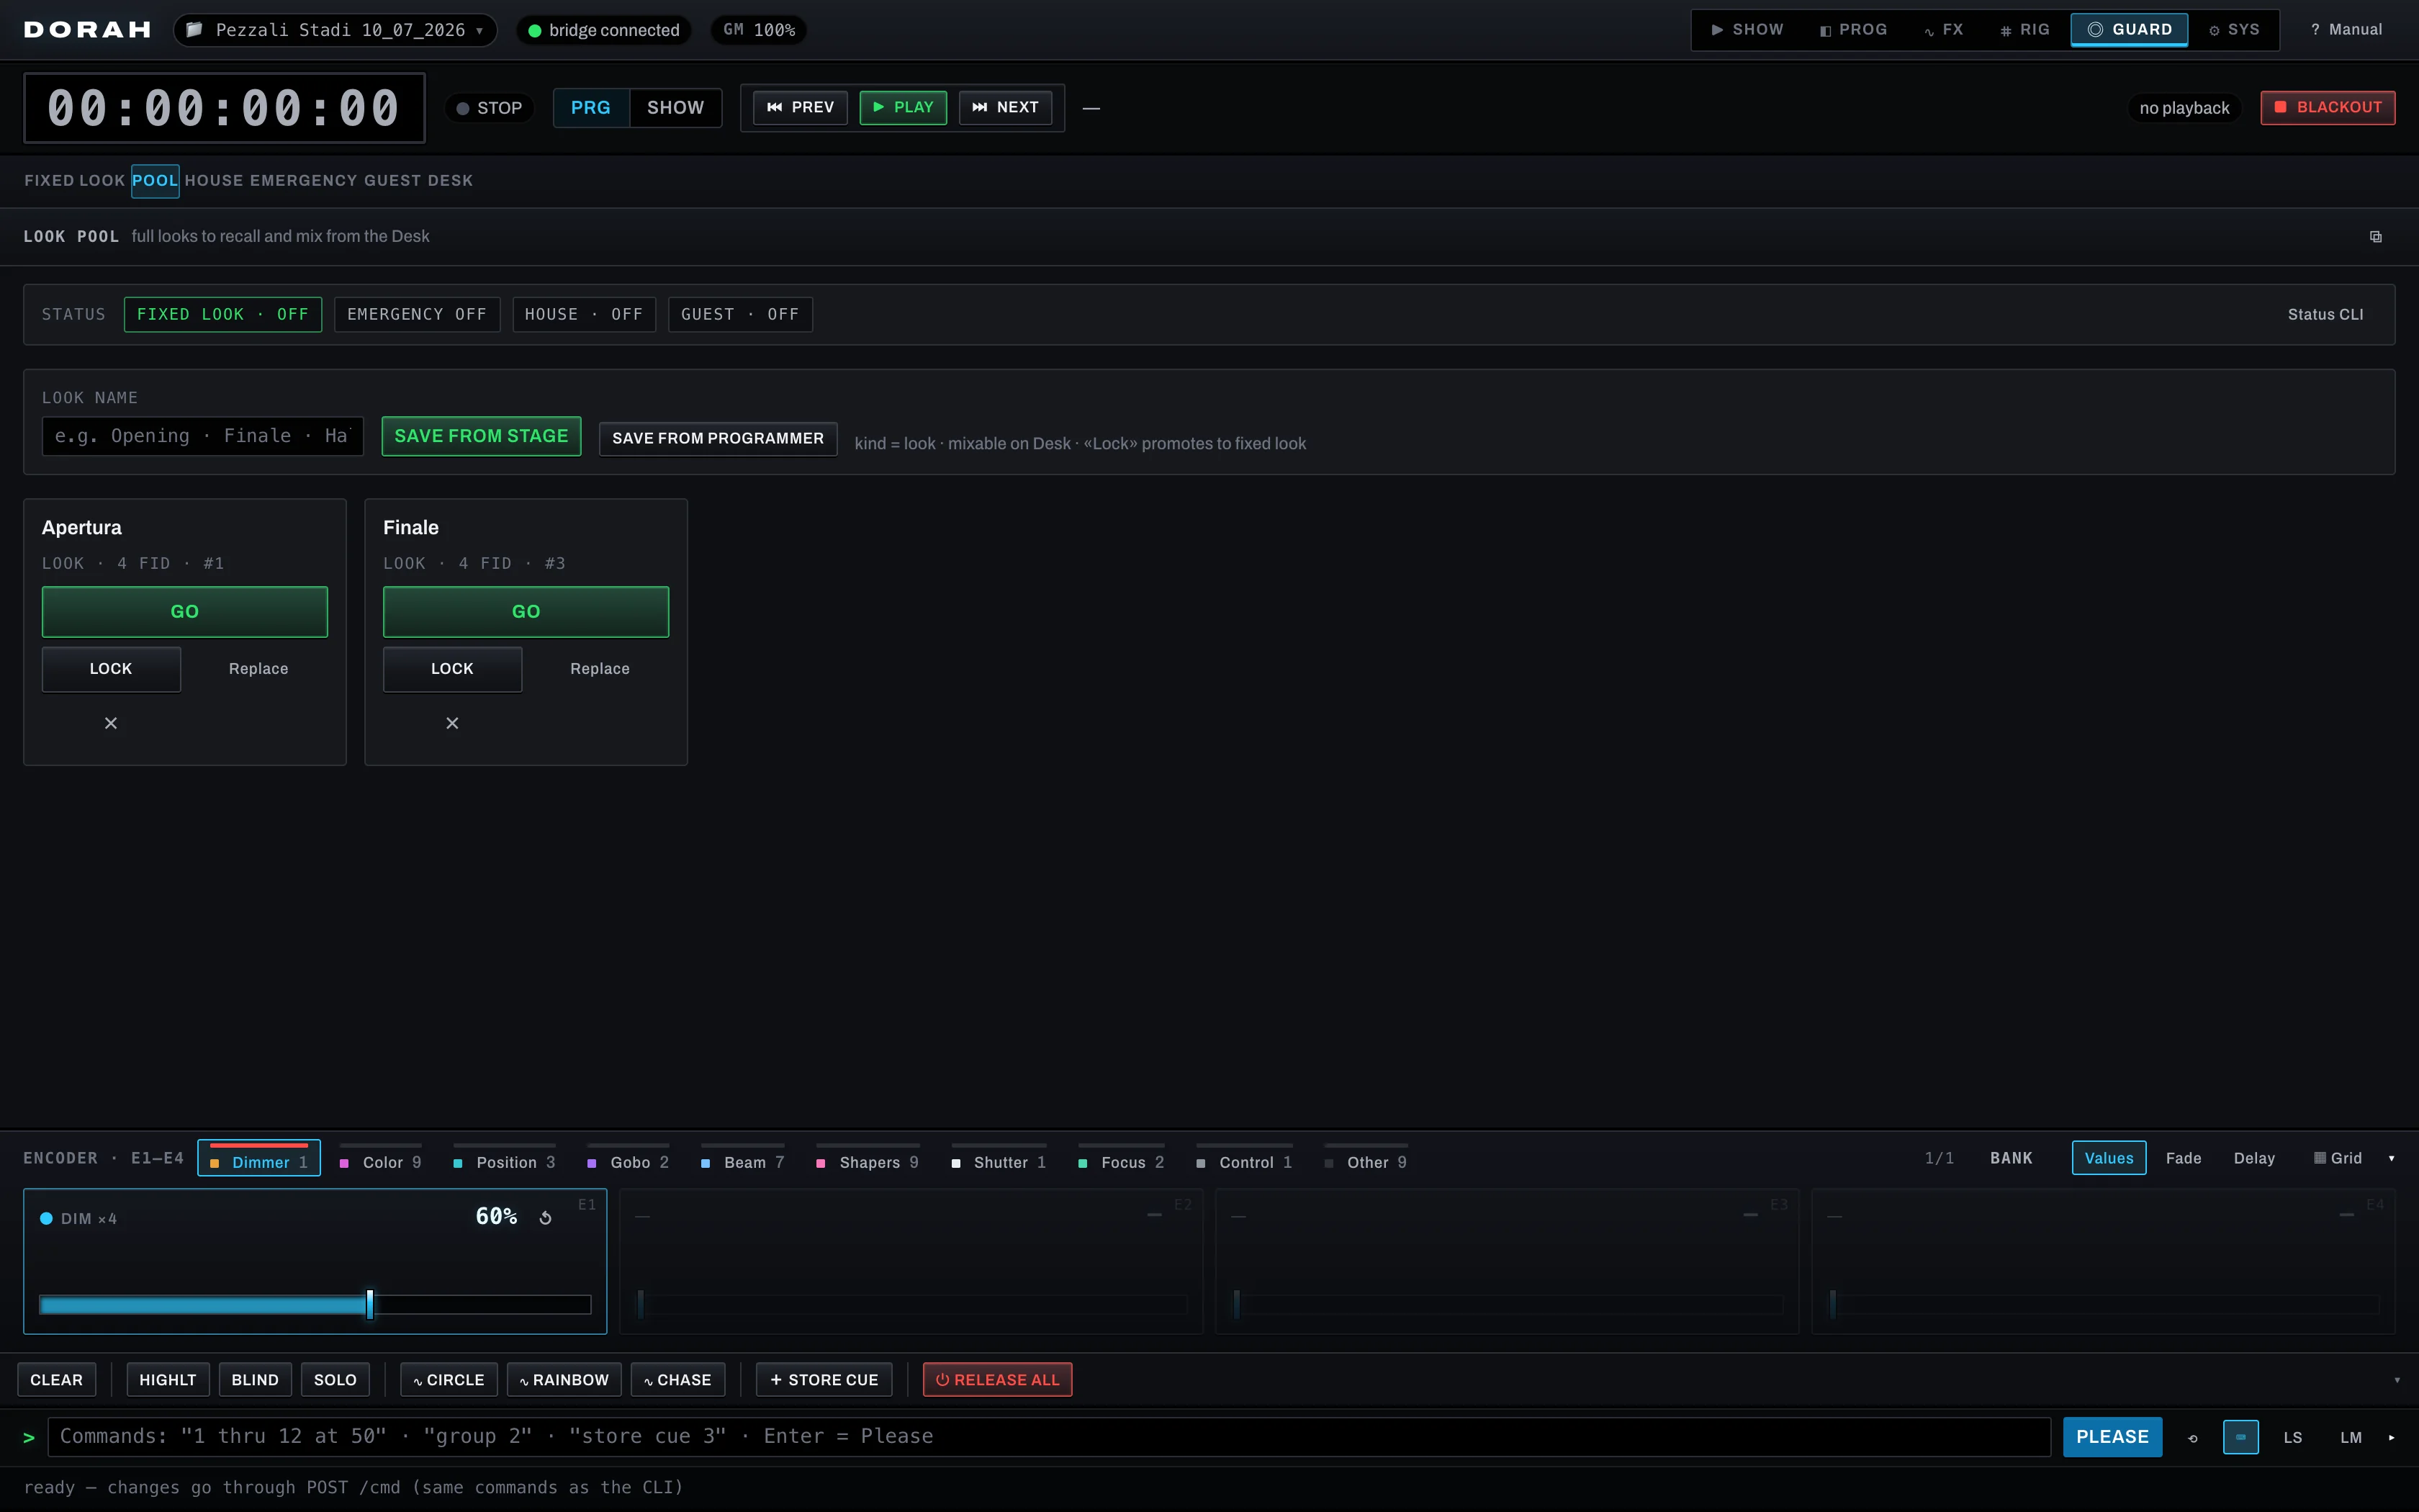This screenshot has width=2419, height=1512.
Task: Switch to the FX workspace tab
Action: (x=1943, y=30)
